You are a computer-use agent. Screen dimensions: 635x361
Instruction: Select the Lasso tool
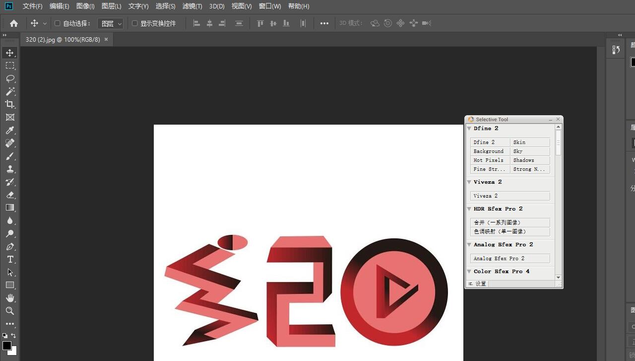tap(10, 78)
